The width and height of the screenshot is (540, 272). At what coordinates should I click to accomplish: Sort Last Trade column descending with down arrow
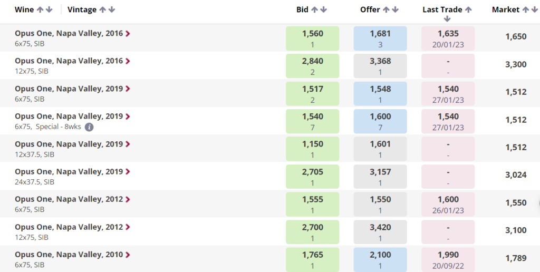[x=447, y=19]
